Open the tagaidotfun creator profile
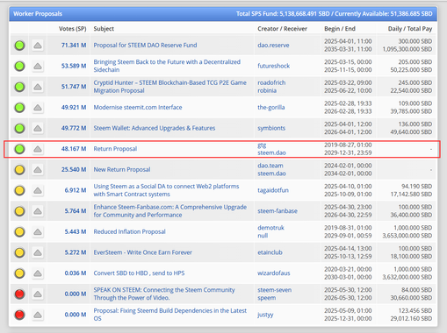This screenshot has height=333, width=447. click(x=273, y=190)
